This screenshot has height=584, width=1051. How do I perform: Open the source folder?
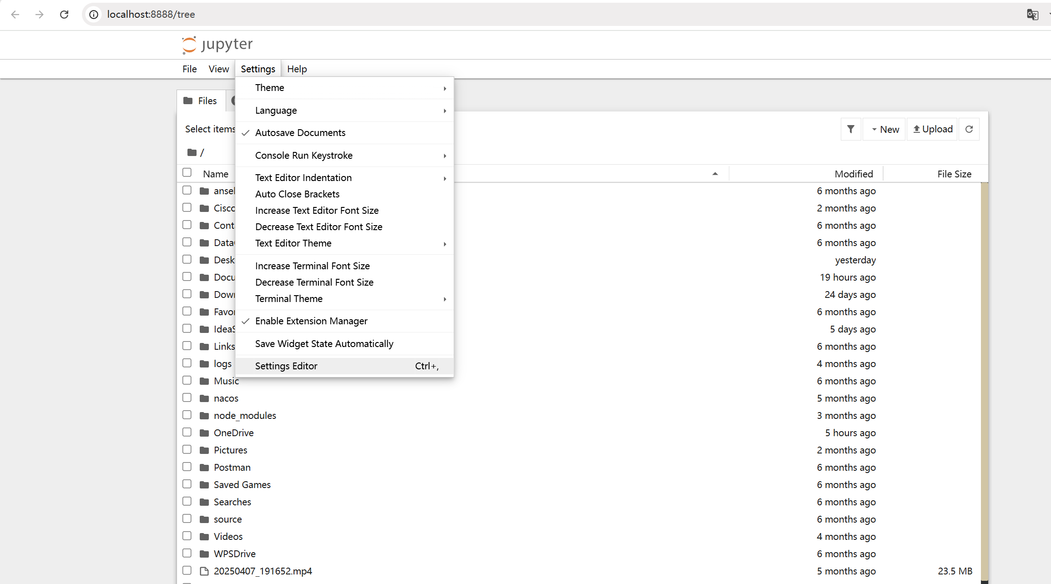228,519
